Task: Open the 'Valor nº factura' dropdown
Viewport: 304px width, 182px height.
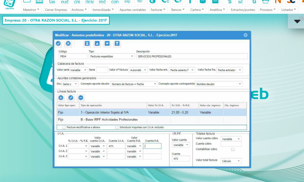Action: tap(138, 70)
